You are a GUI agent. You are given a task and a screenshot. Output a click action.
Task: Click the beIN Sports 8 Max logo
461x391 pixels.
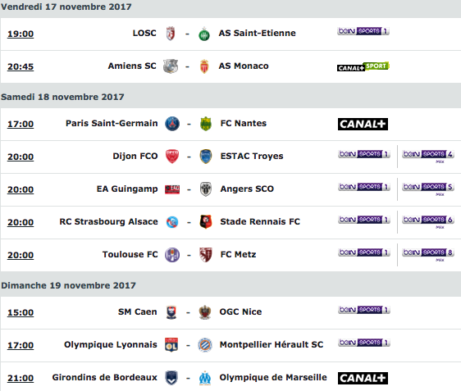[x=428, y=254]
